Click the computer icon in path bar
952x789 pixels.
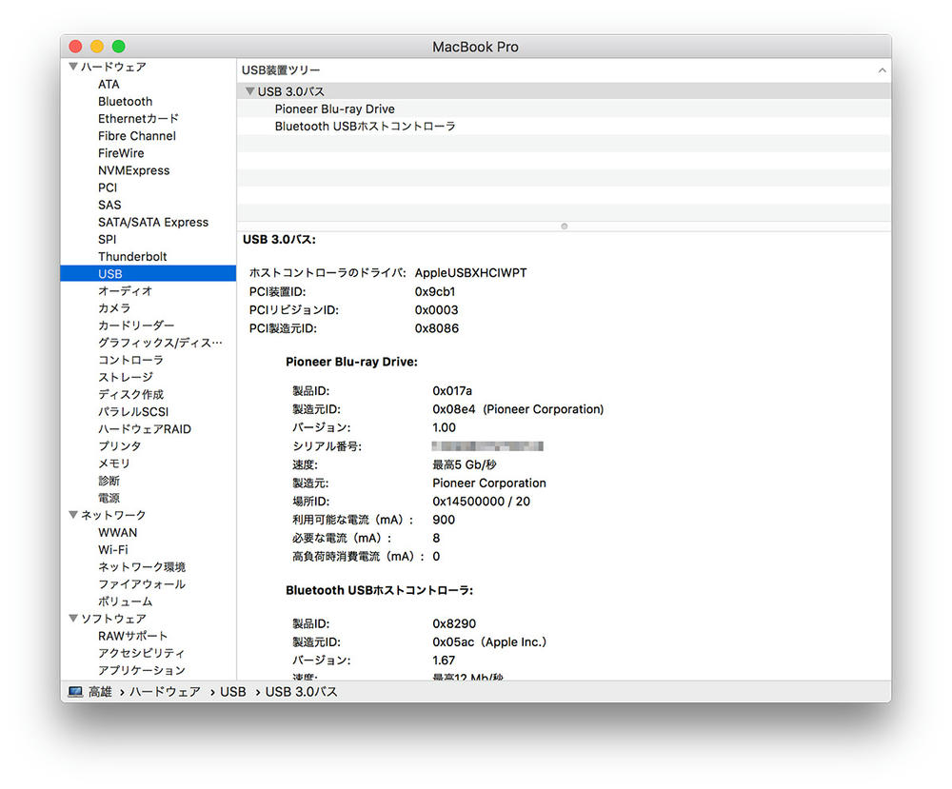tap(75, 691)
